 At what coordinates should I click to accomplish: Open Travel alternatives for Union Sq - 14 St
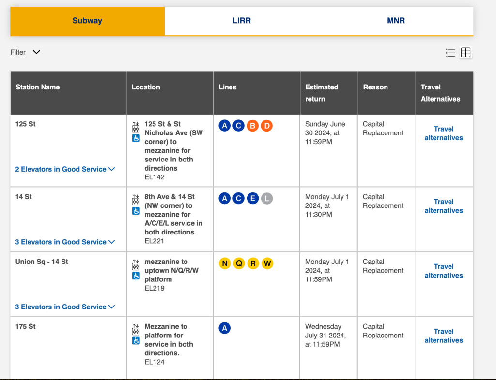[x=444, y=271]
